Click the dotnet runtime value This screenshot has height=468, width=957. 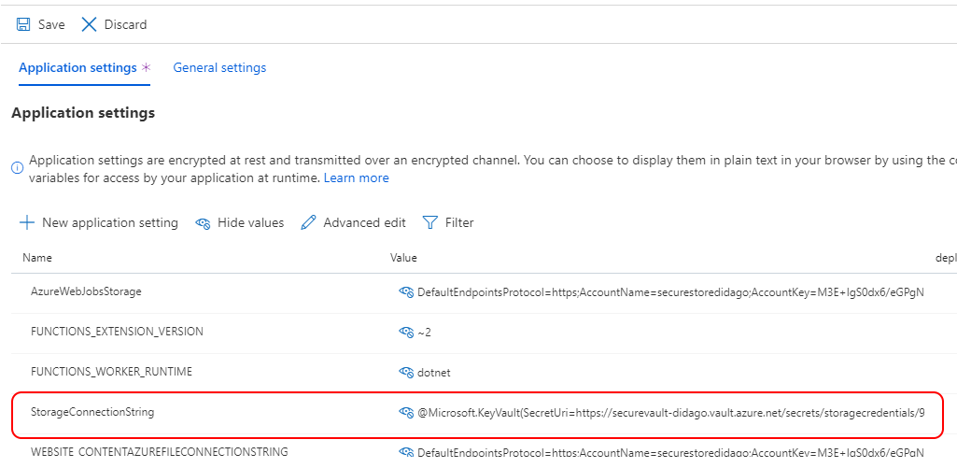coord(434,372)
